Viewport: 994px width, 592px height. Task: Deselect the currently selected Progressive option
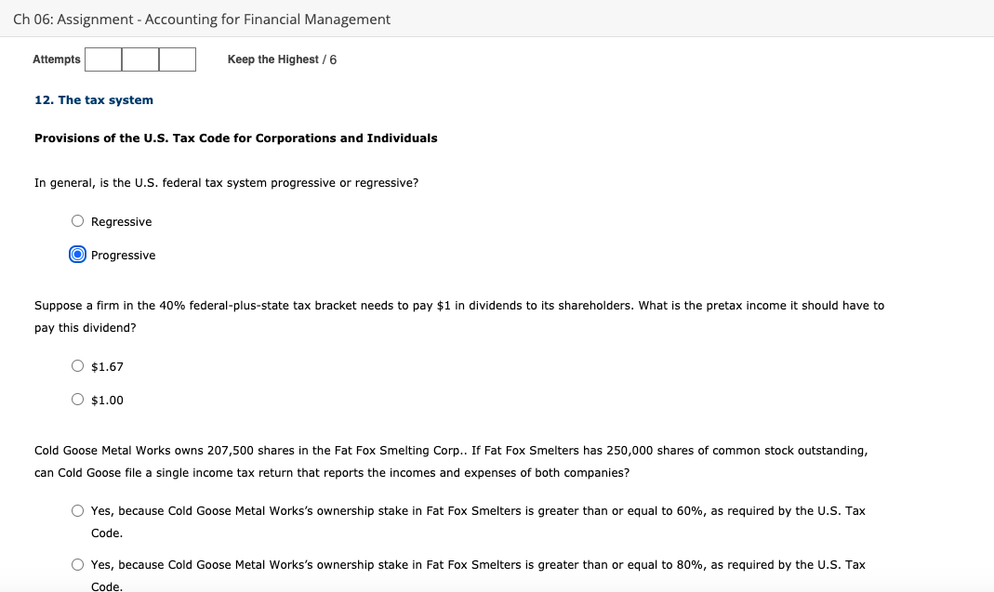pyautogui.click(x=78, y=254)
